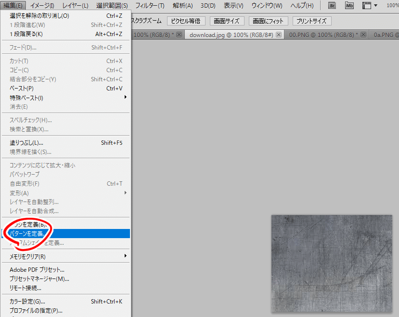Close the 00.PNG document tab
This screenshot has width=399, height=317.
[x=363, y=35]
